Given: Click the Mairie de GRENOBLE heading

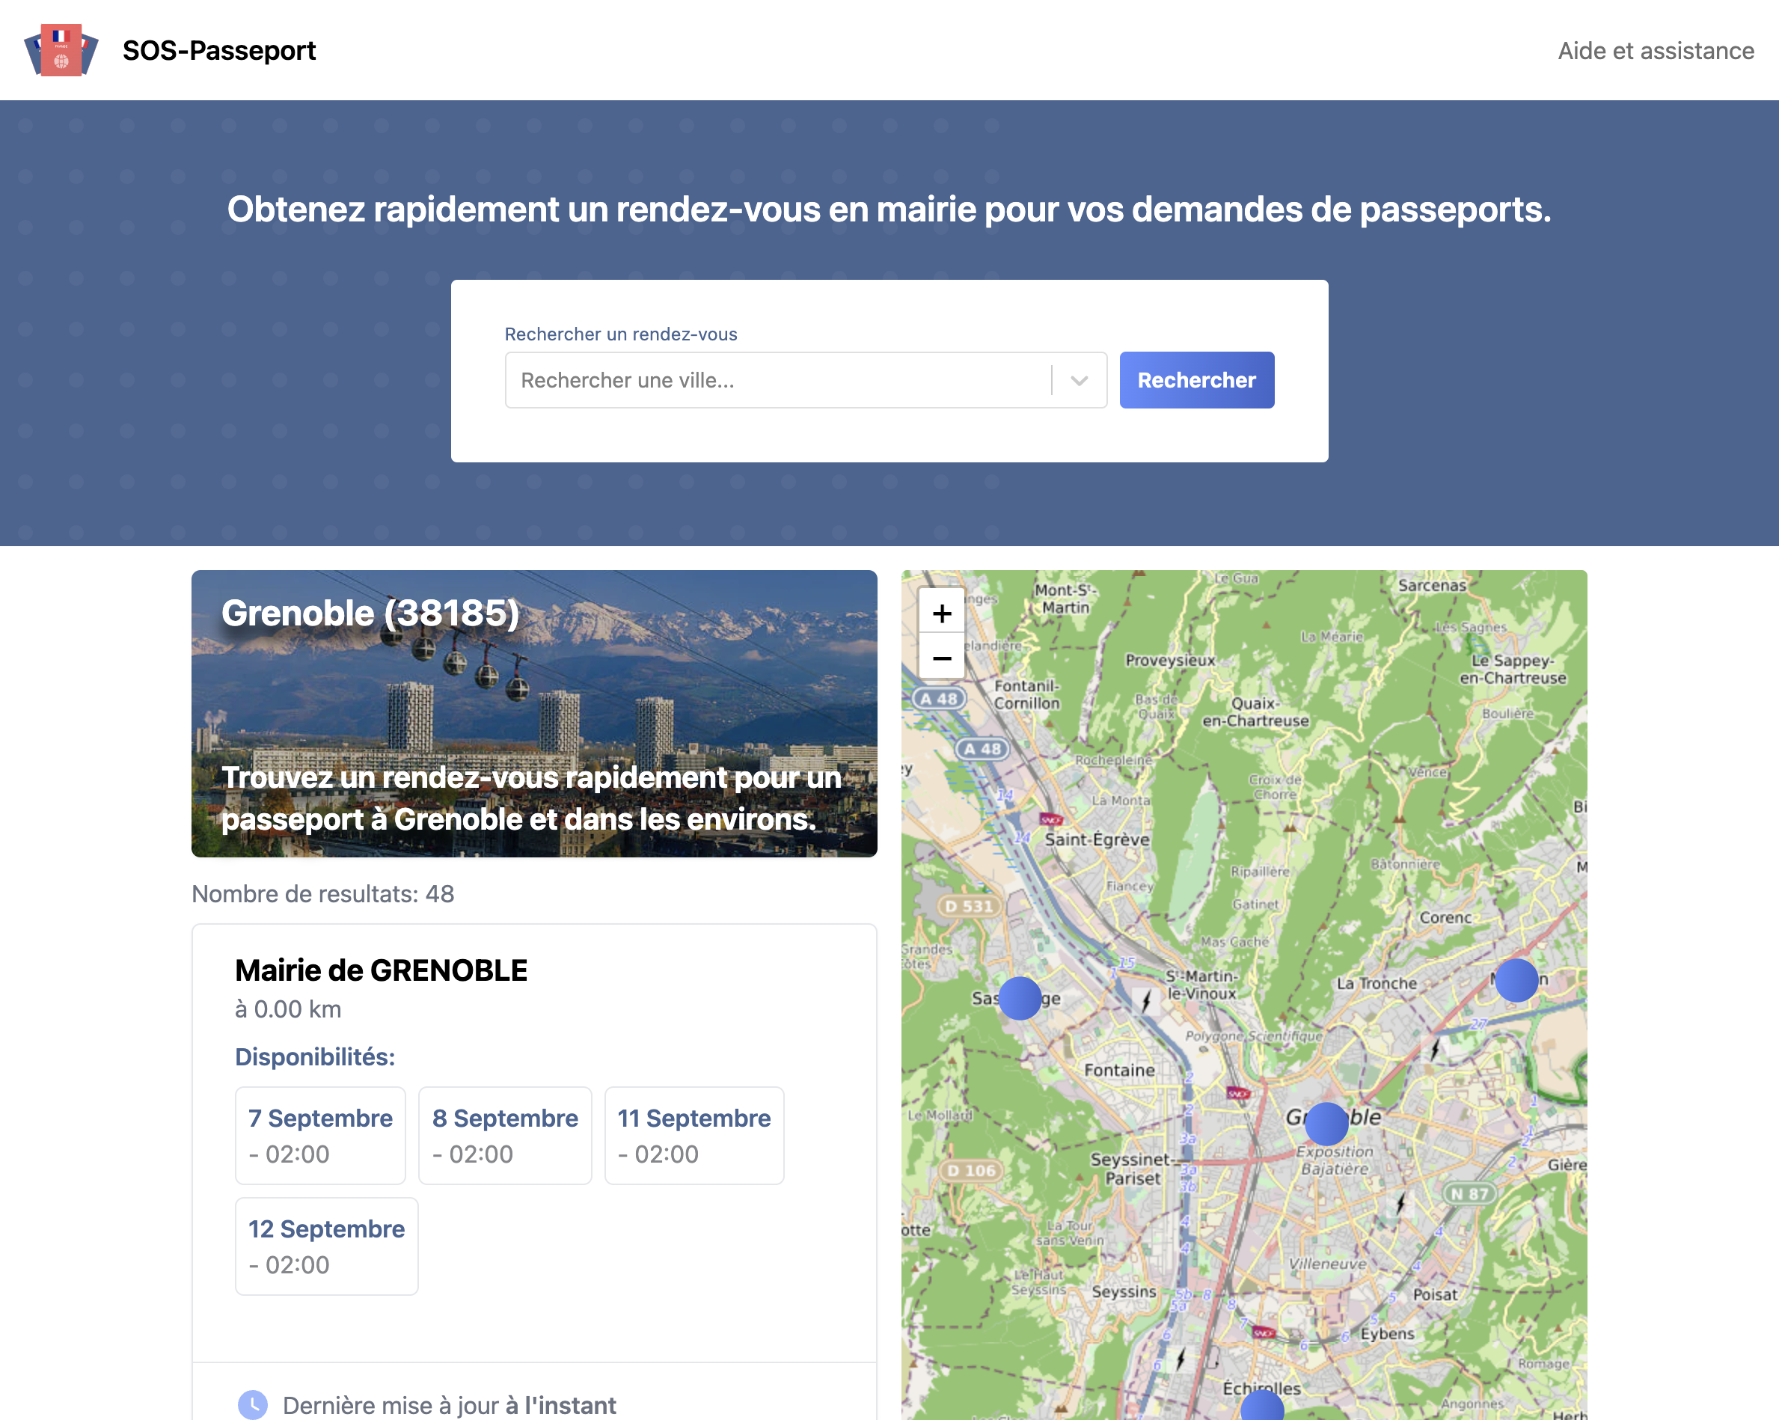Looking at the screenshot, I should (382, 970).
